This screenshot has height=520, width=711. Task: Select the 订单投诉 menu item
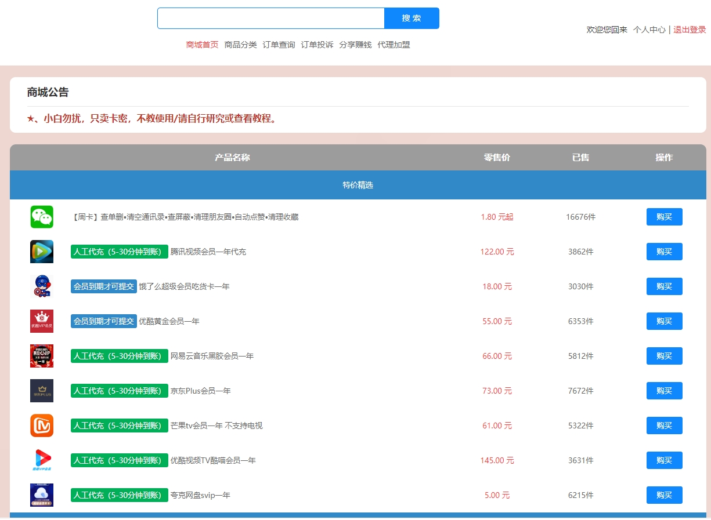point(317,44)
